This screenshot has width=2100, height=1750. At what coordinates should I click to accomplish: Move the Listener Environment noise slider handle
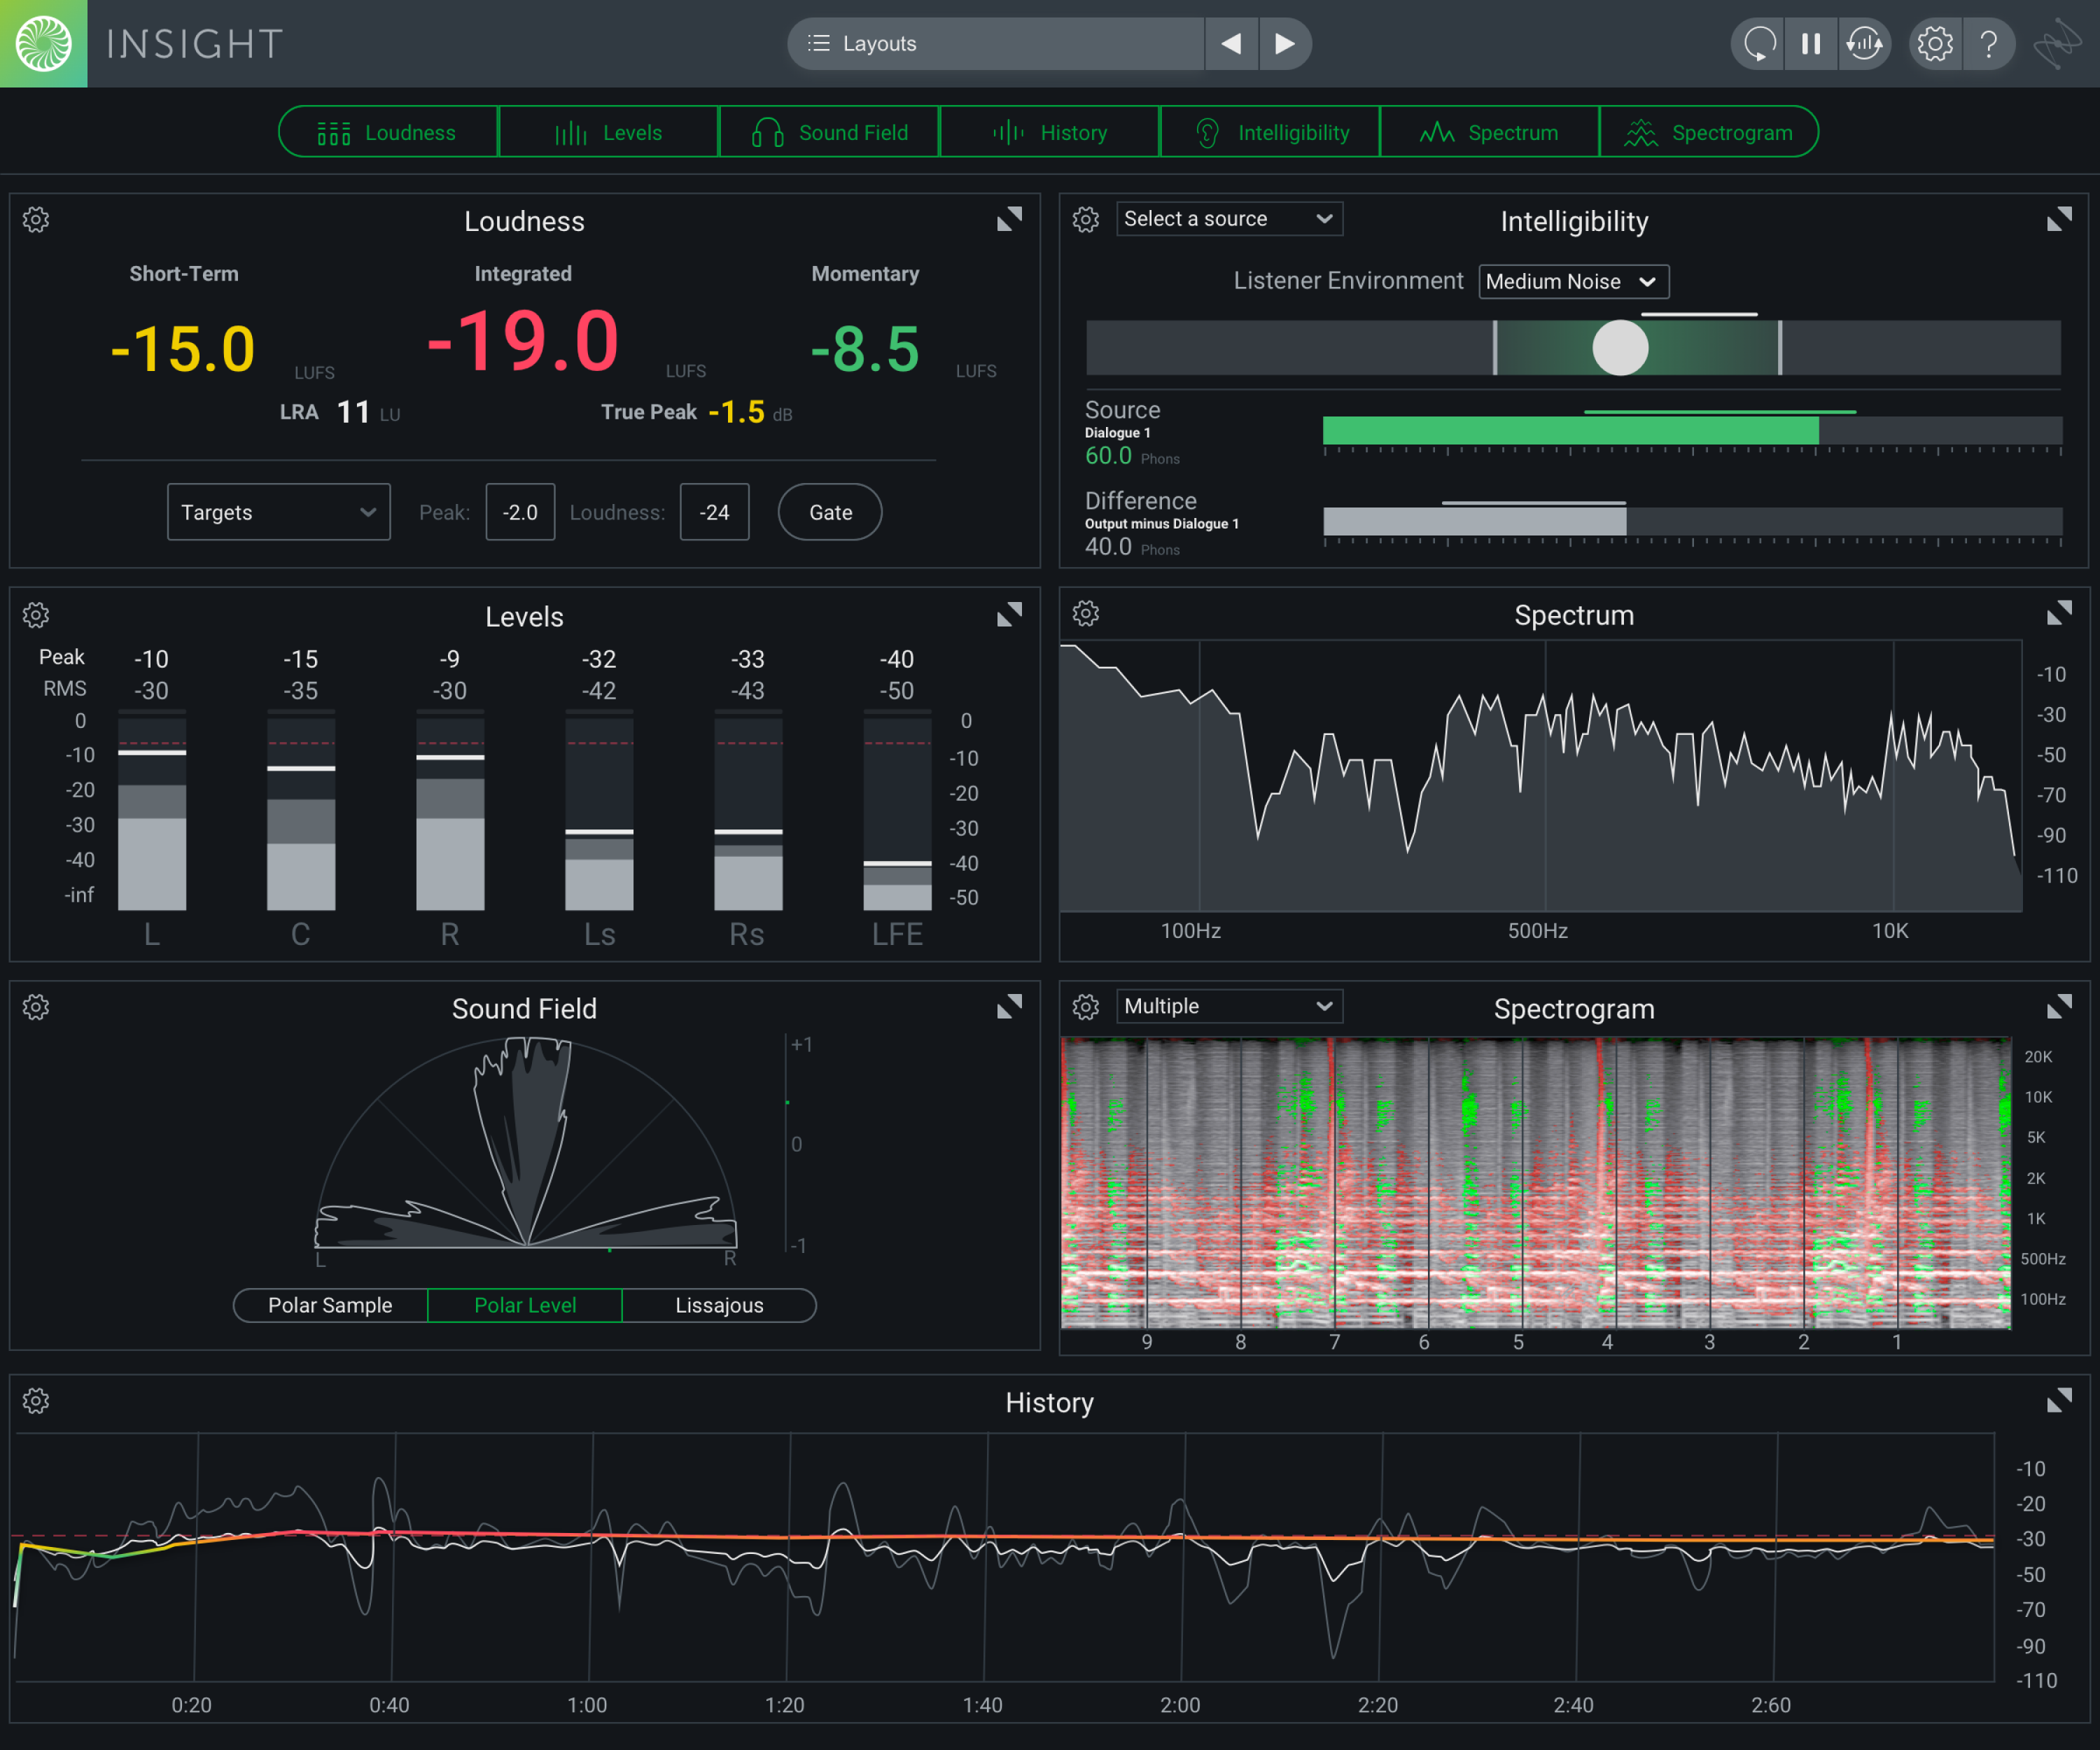click(x=1621, y=348)
